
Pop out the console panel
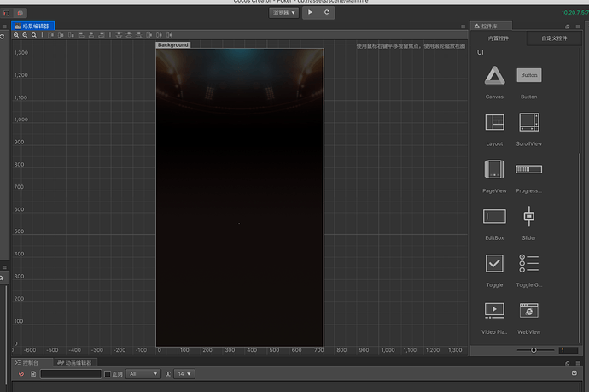pos(567,363)
